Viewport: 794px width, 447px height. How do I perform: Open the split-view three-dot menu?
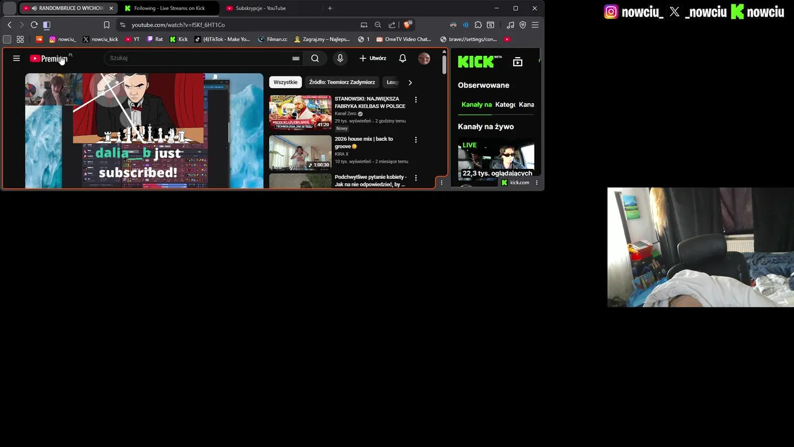442,183
